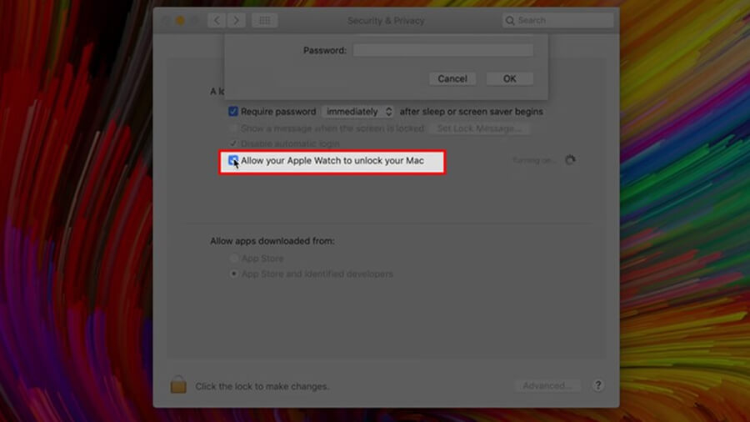Viewport: 750px width, 422px height.
Task: Go forward with the right chevron button
Action: tap(237, 20)
